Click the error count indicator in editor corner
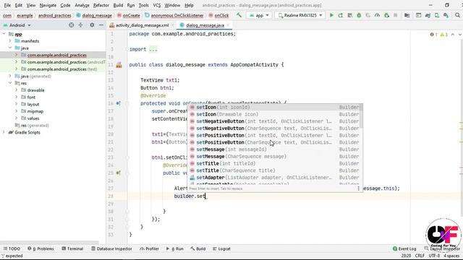The width and height of the screenshot is (463, 260). (x=434, y=35)
